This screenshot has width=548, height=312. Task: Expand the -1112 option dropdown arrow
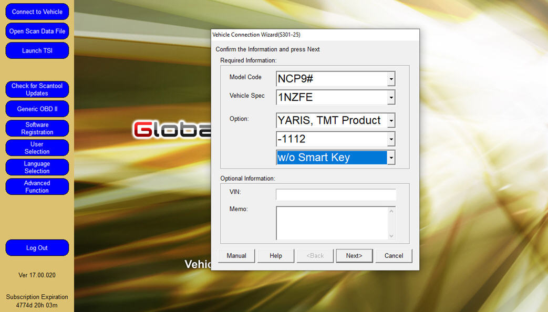pos(391,139)
